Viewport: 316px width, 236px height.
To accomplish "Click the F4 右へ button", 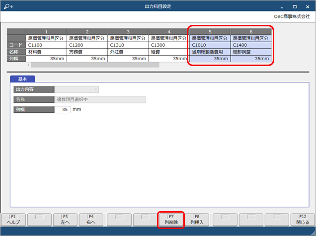I will (x=91, y=220).
